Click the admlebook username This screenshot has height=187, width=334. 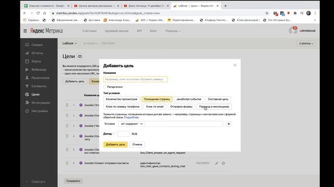click(307, 31)
